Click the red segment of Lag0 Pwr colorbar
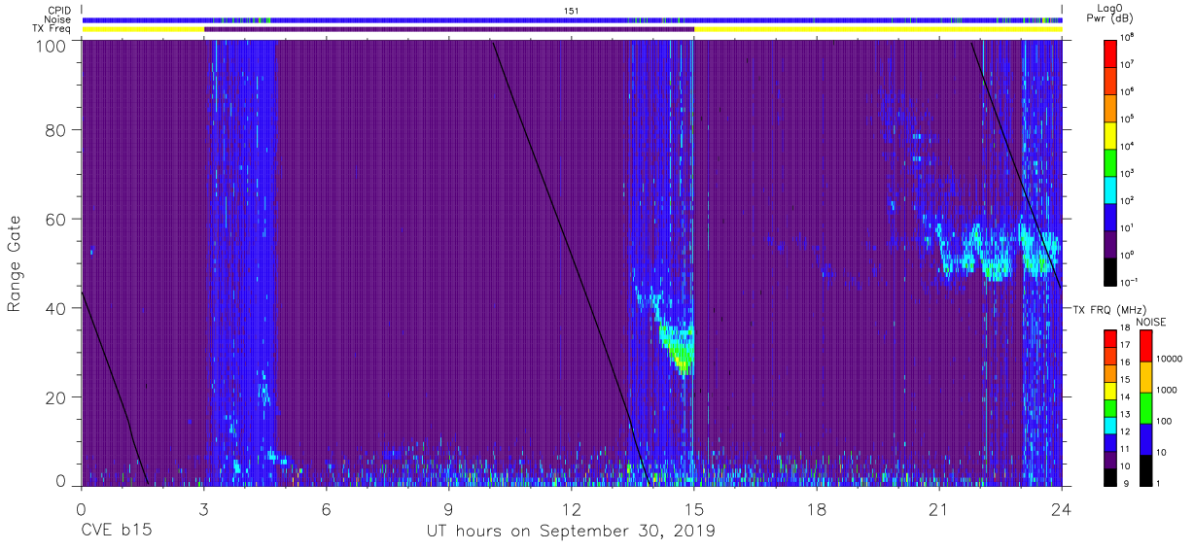Screen dimensions: 1194x551 [x=1110, y=52]
